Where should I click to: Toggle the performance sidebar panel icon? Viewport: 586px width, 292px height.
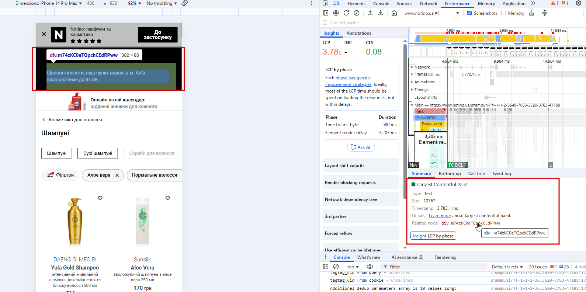coord(326,13)
